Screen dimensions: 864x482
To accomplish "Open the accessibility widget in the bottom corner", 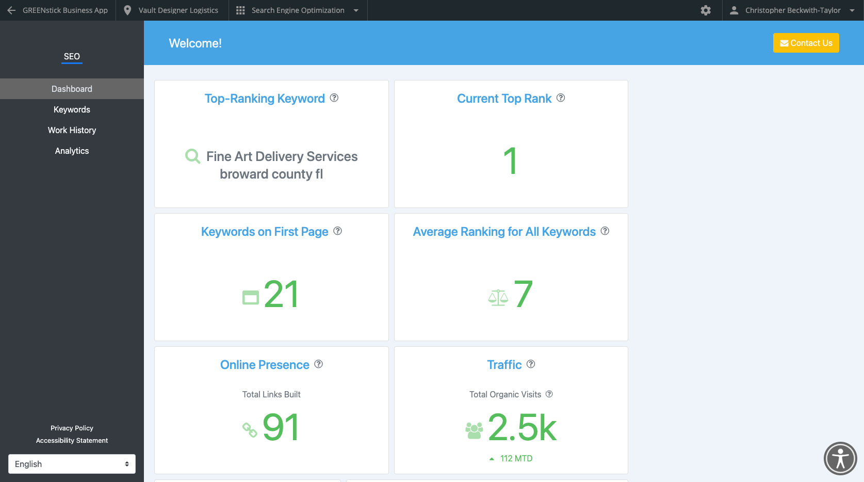I will coord(840,458).
